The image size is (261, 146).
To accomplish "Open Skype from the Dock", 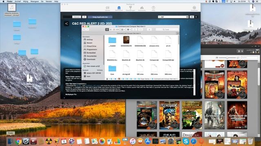I will 186,142.
